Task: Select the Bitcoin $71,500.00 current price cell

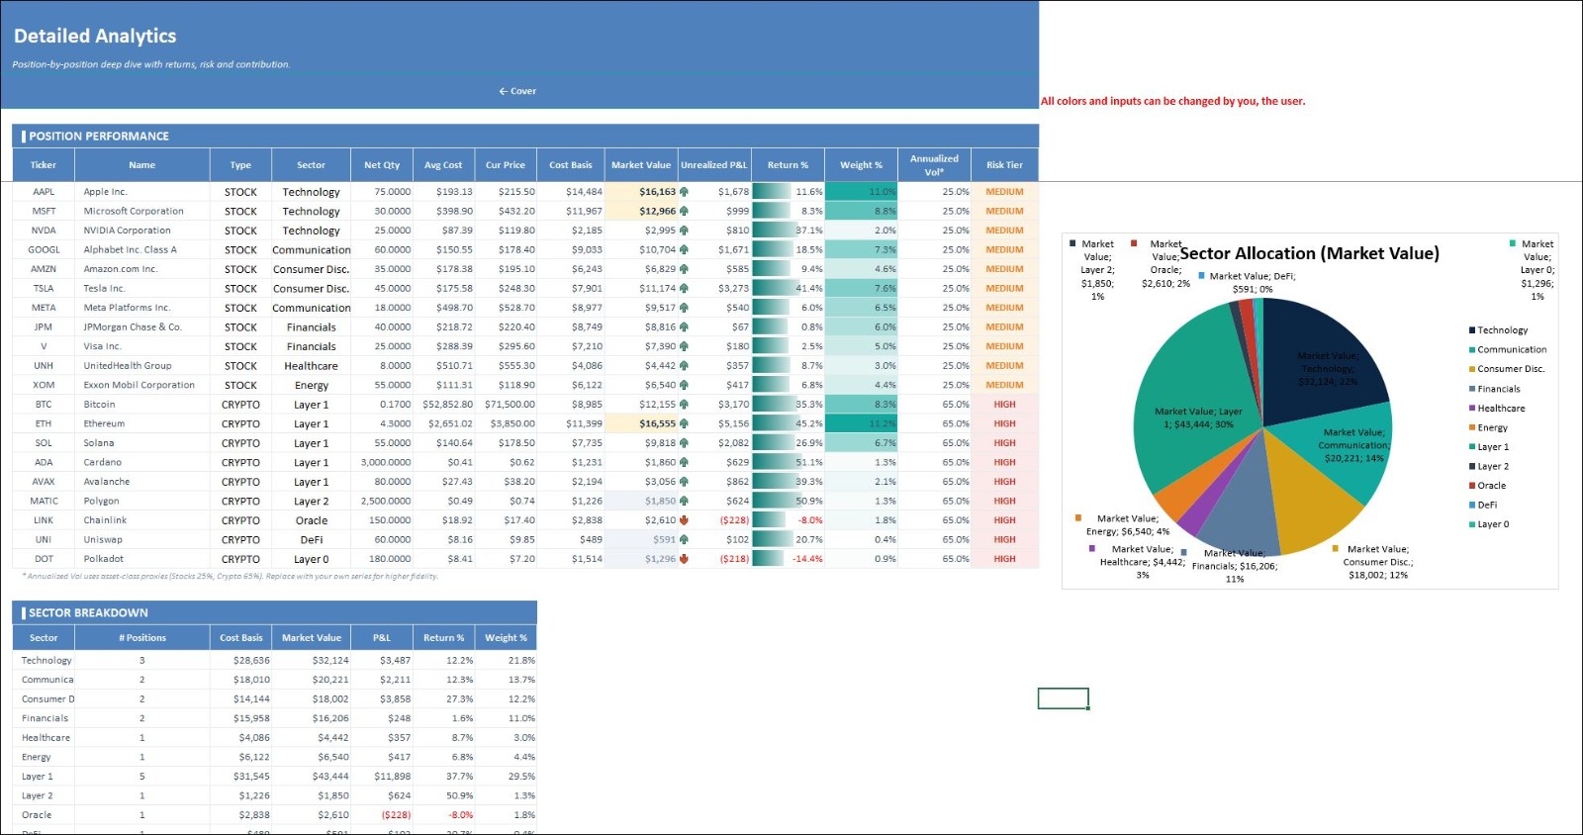Action: [x=507, y=404]
